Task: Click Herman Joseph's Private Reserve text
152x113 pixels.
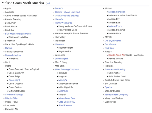Action: [x=72, y=33]
